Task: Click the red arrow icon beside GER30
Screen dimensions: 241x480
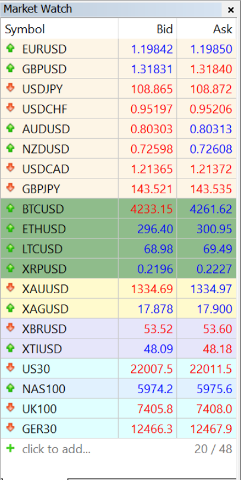Action: click(x=10, y=428)
